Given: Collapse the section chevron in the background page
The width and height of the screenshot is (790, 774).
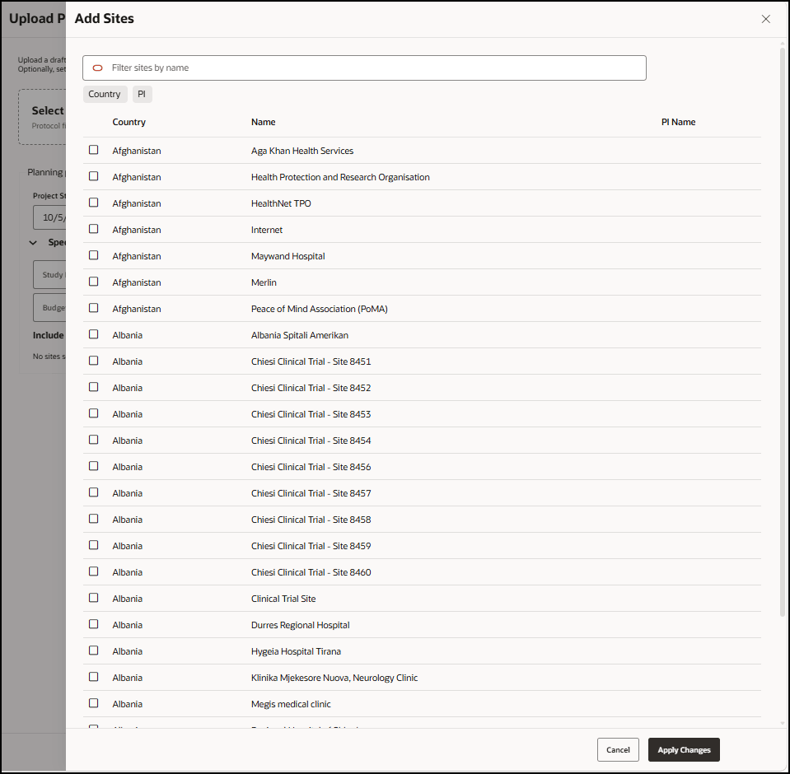Looking at the screenshot, I should pos(33,243).
